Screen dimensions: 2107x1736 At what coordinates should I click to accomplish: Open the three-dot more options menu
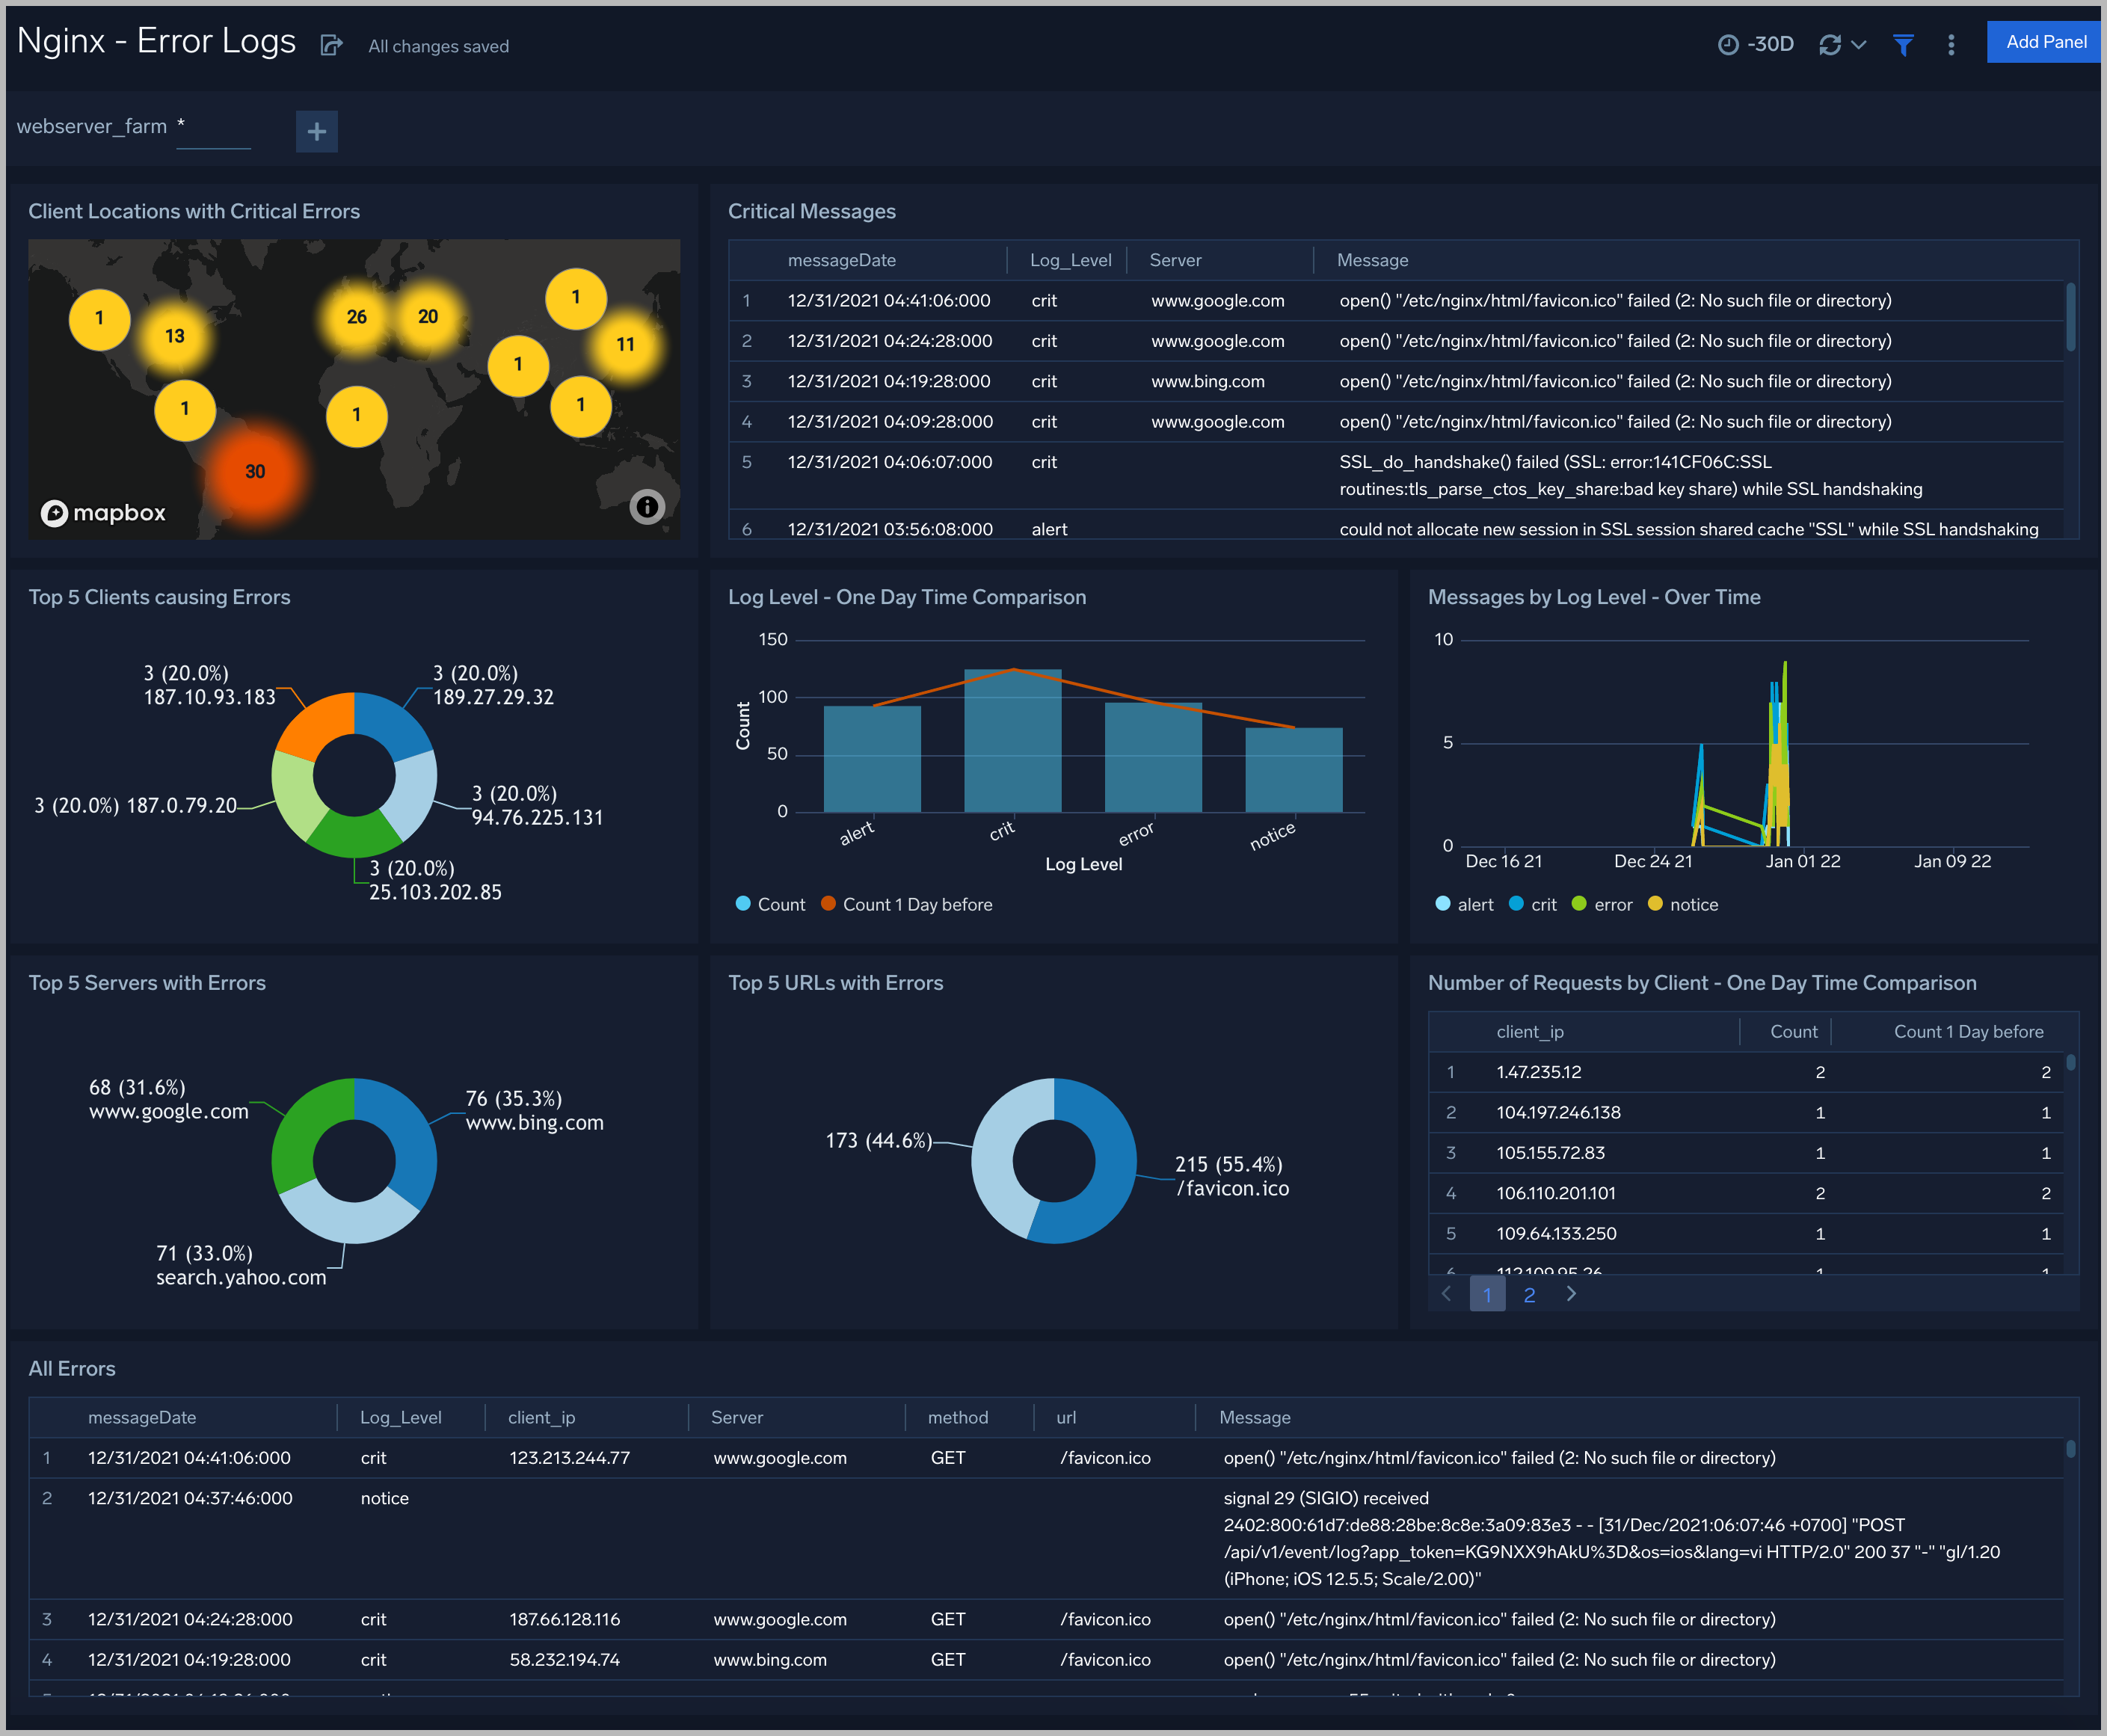(1951, 44)
